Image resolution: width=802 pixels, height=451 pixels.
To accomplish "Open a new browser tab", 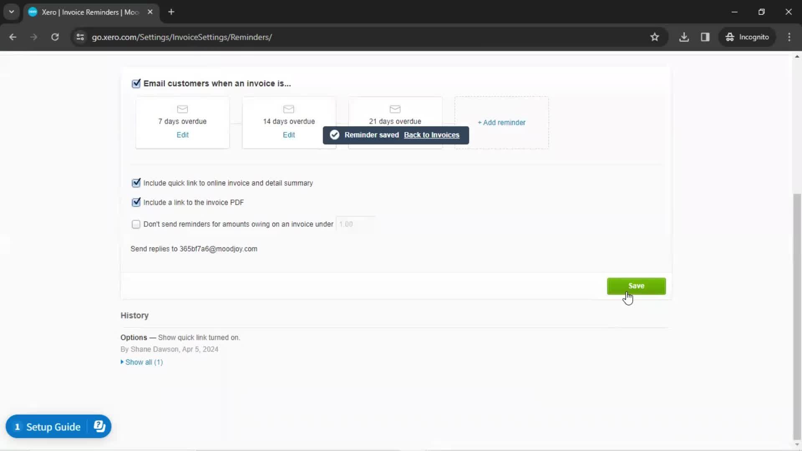I will [171, 12].
